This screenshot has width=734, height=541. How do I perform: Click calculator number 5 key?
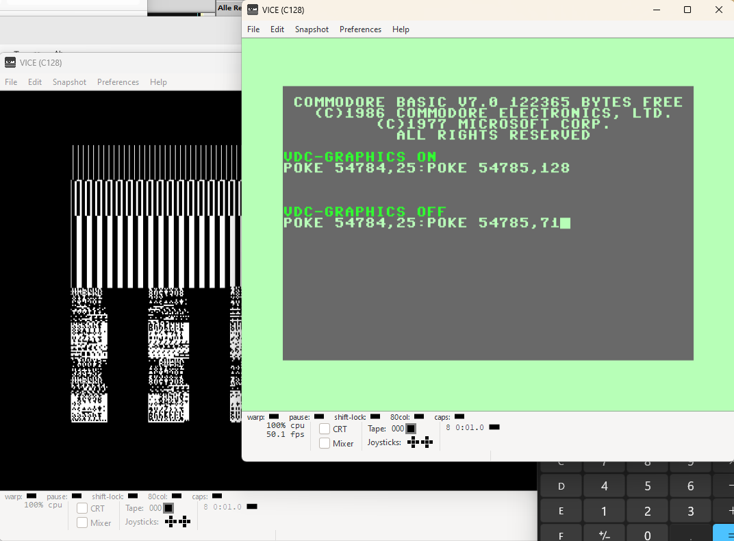tap(648, 486)
